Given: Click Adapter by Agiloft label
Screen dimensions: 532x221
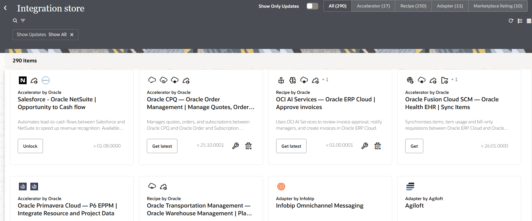Looking at the screenshot, I should [424, 199].
